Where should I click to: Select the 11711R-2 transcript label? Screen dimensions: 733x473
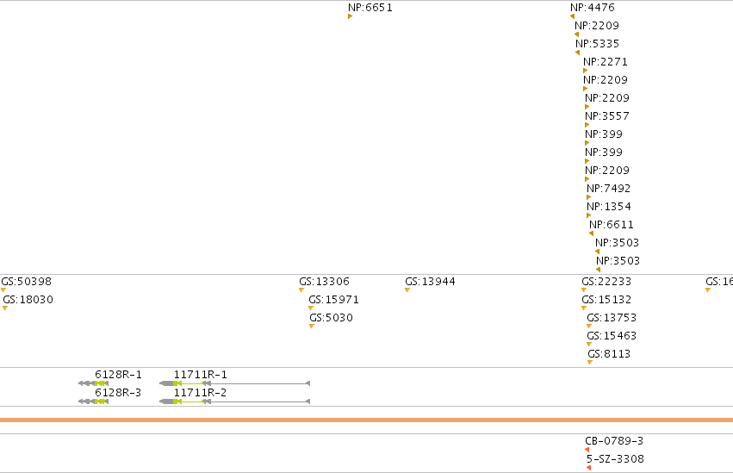click(x=200, y=393)
